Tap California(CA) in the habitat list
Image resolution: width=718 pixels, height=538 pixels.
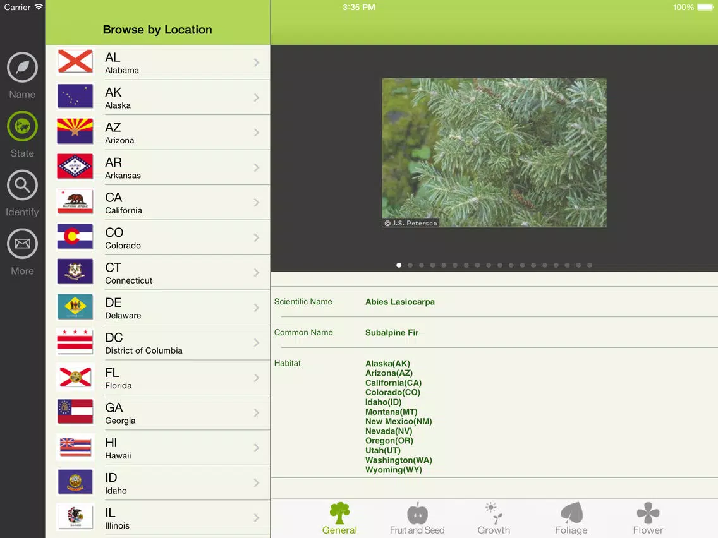tap(393, 383)
